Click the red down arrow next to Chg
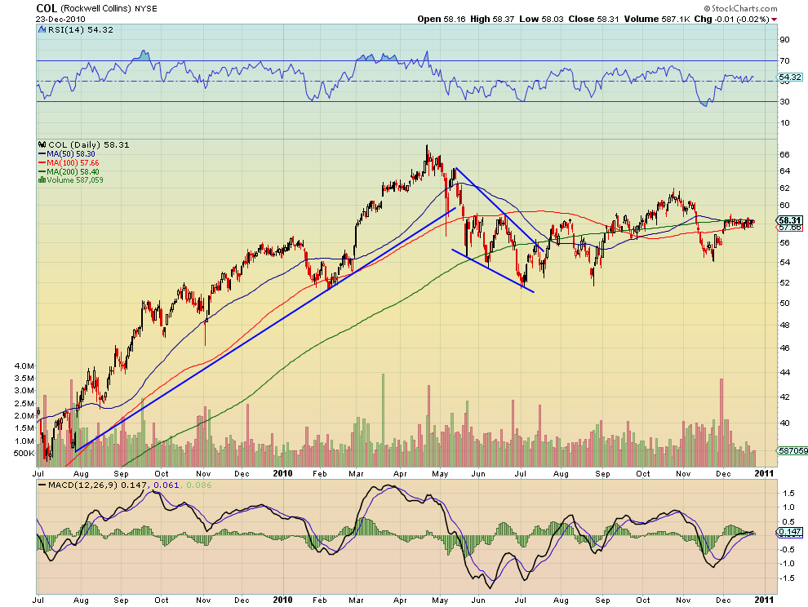808x607 pixels. 774,20
